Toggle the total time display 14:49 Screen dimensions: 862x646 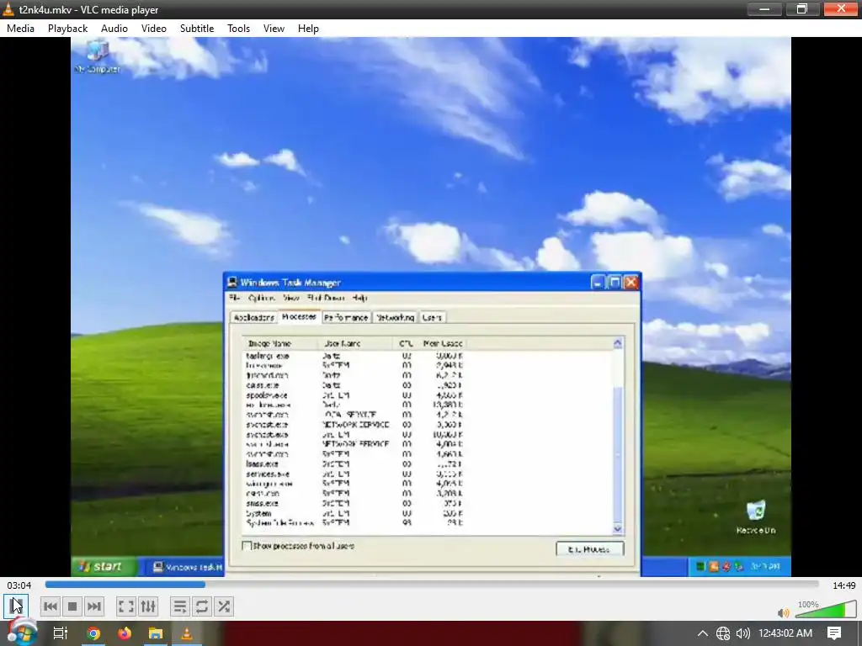click(843, 585)
